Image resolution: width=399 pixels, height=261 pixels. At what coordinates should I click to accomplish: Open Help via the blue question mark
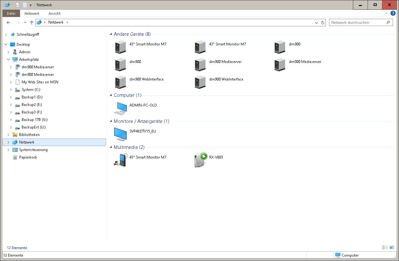(x=393, y=13)
